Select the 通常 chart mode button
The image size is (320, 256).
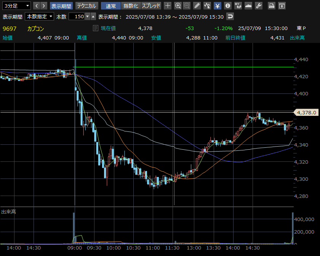[111, 6]
